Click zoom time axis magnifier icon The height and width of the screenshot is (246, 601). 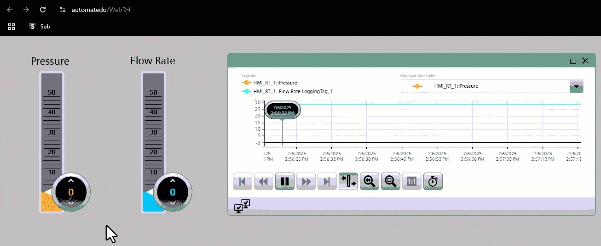(x=370, y=181)
